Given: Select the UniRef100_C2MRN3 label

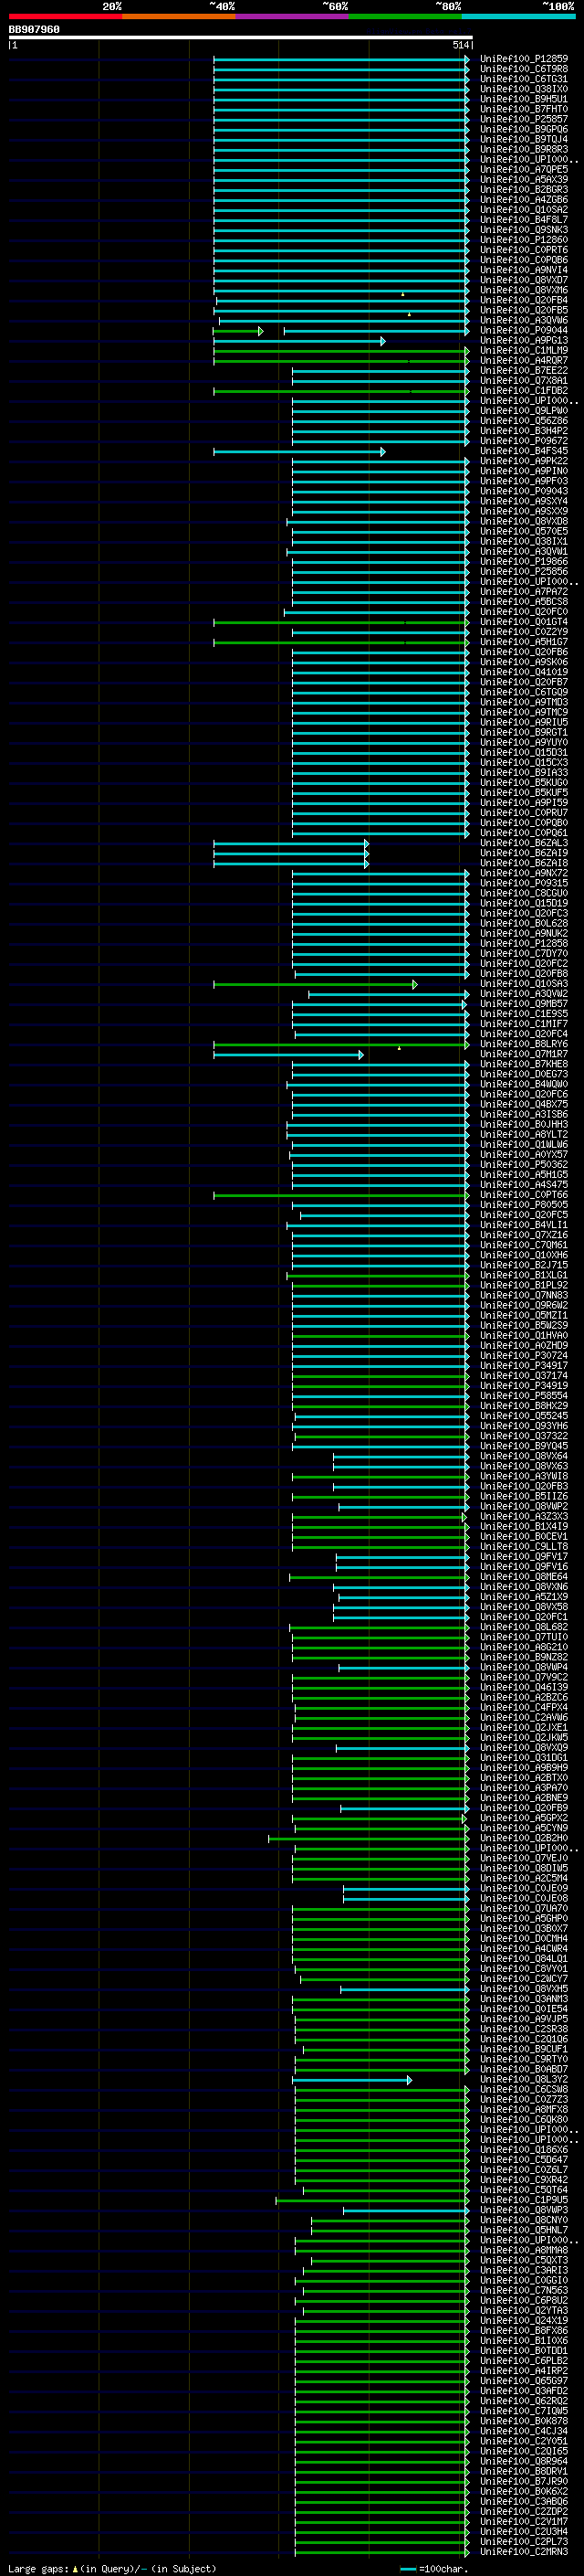Looking at the screenshot, I should click(524, 2553).
